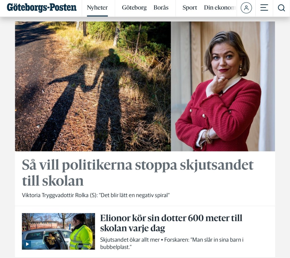290x258 pixels.
Task: Open the Borås section
Action: tap(161, 8)
